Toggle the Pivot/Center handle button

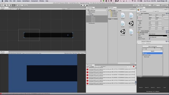[19, 5]
